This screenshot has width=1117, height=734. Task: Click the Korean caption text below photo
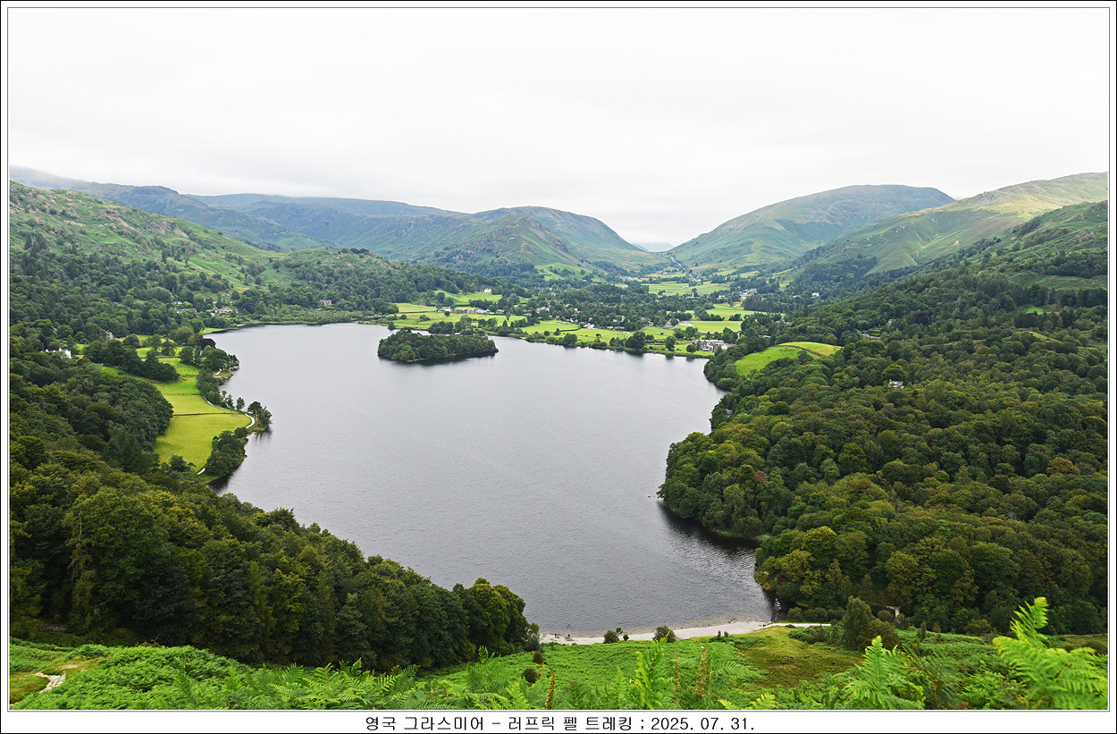pyautogui.click(x=559, y=722)
